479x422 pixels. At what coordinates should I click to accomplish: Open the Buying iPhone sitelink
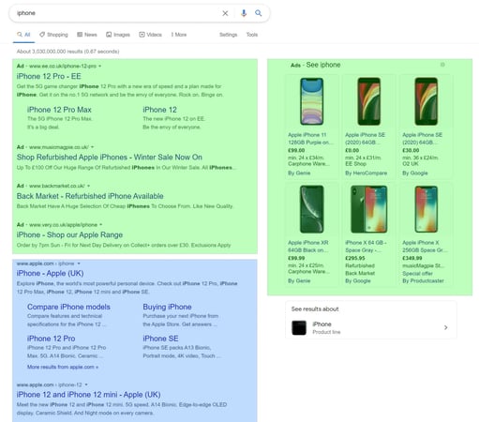(x=167, y=307)
